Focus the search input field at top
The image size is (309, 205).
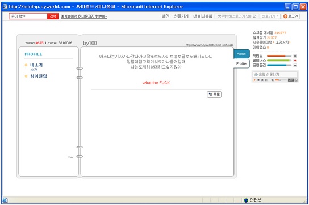[28, 16]
